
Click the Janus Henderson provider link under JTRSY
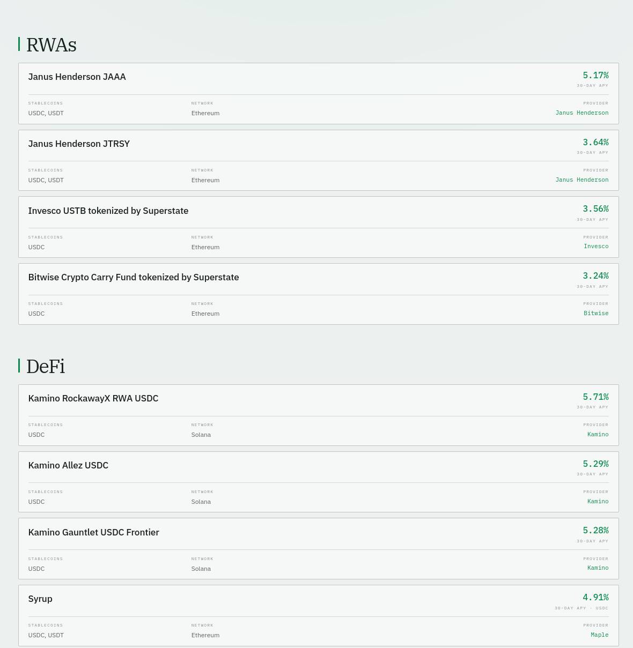pyautogui.click(x=582, y=180)
